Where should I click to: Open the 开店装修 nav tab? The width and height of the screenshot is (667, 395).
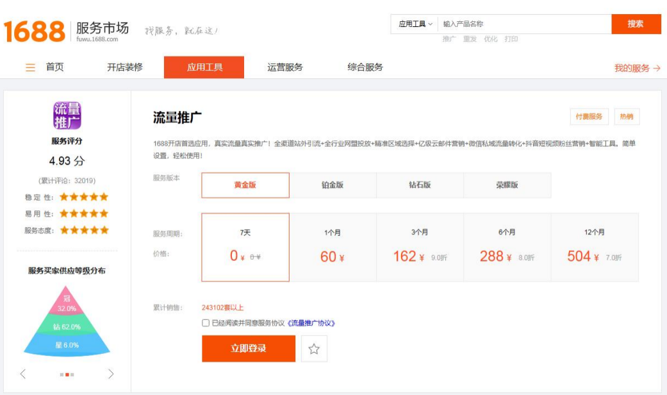125,67
